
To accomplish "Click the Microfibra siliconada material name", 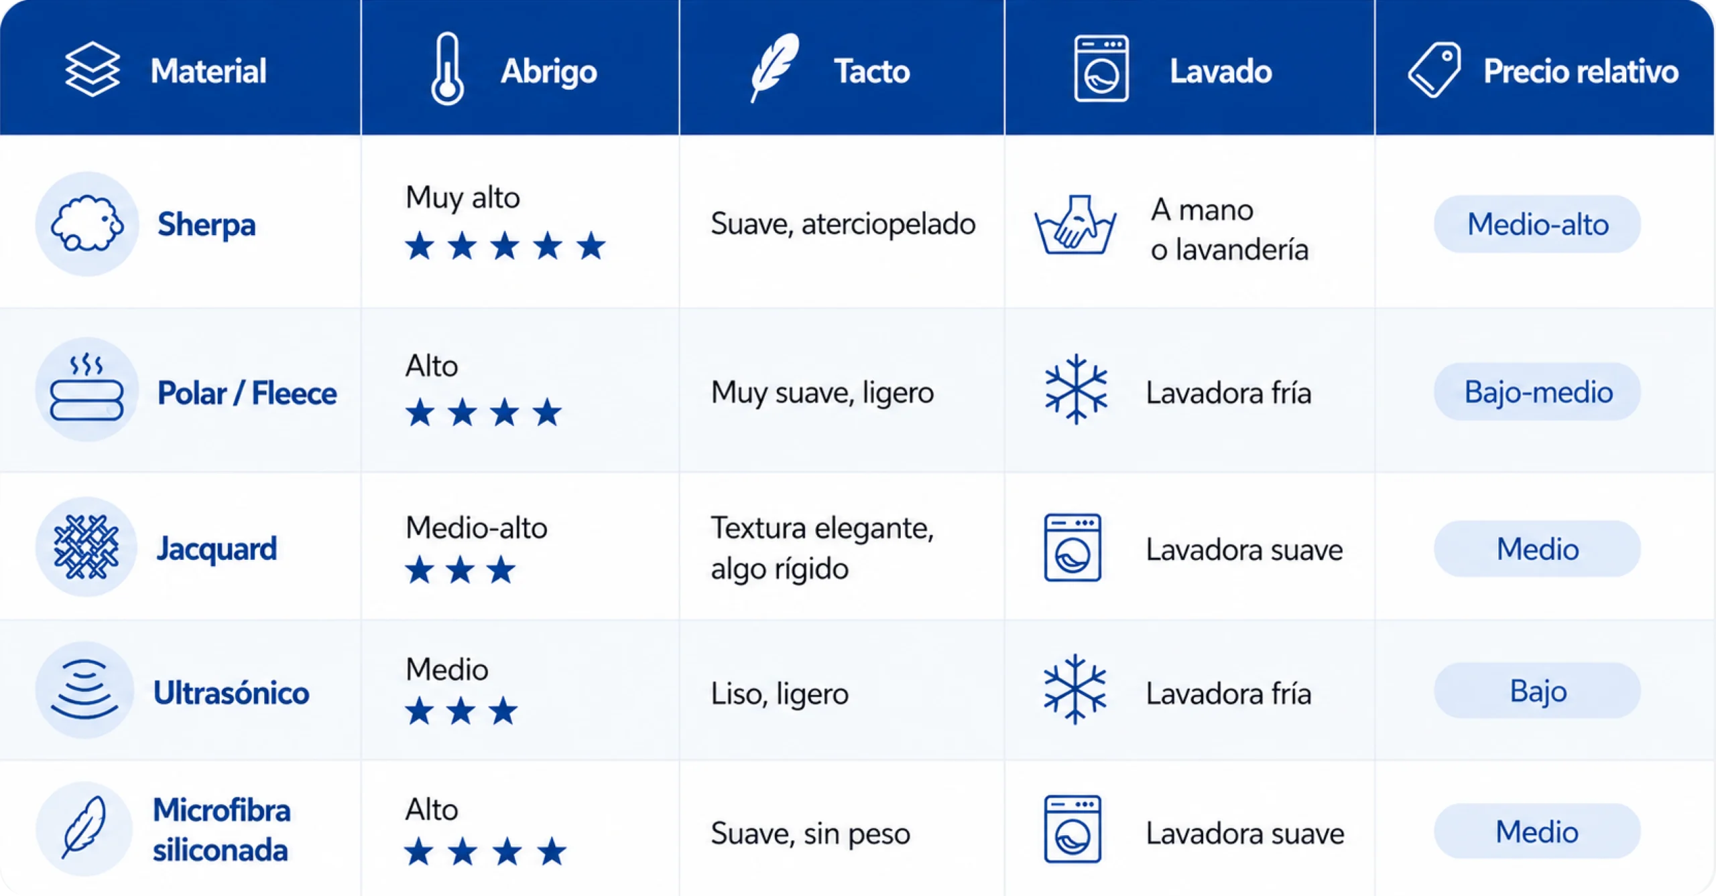I will click(221, 830).
